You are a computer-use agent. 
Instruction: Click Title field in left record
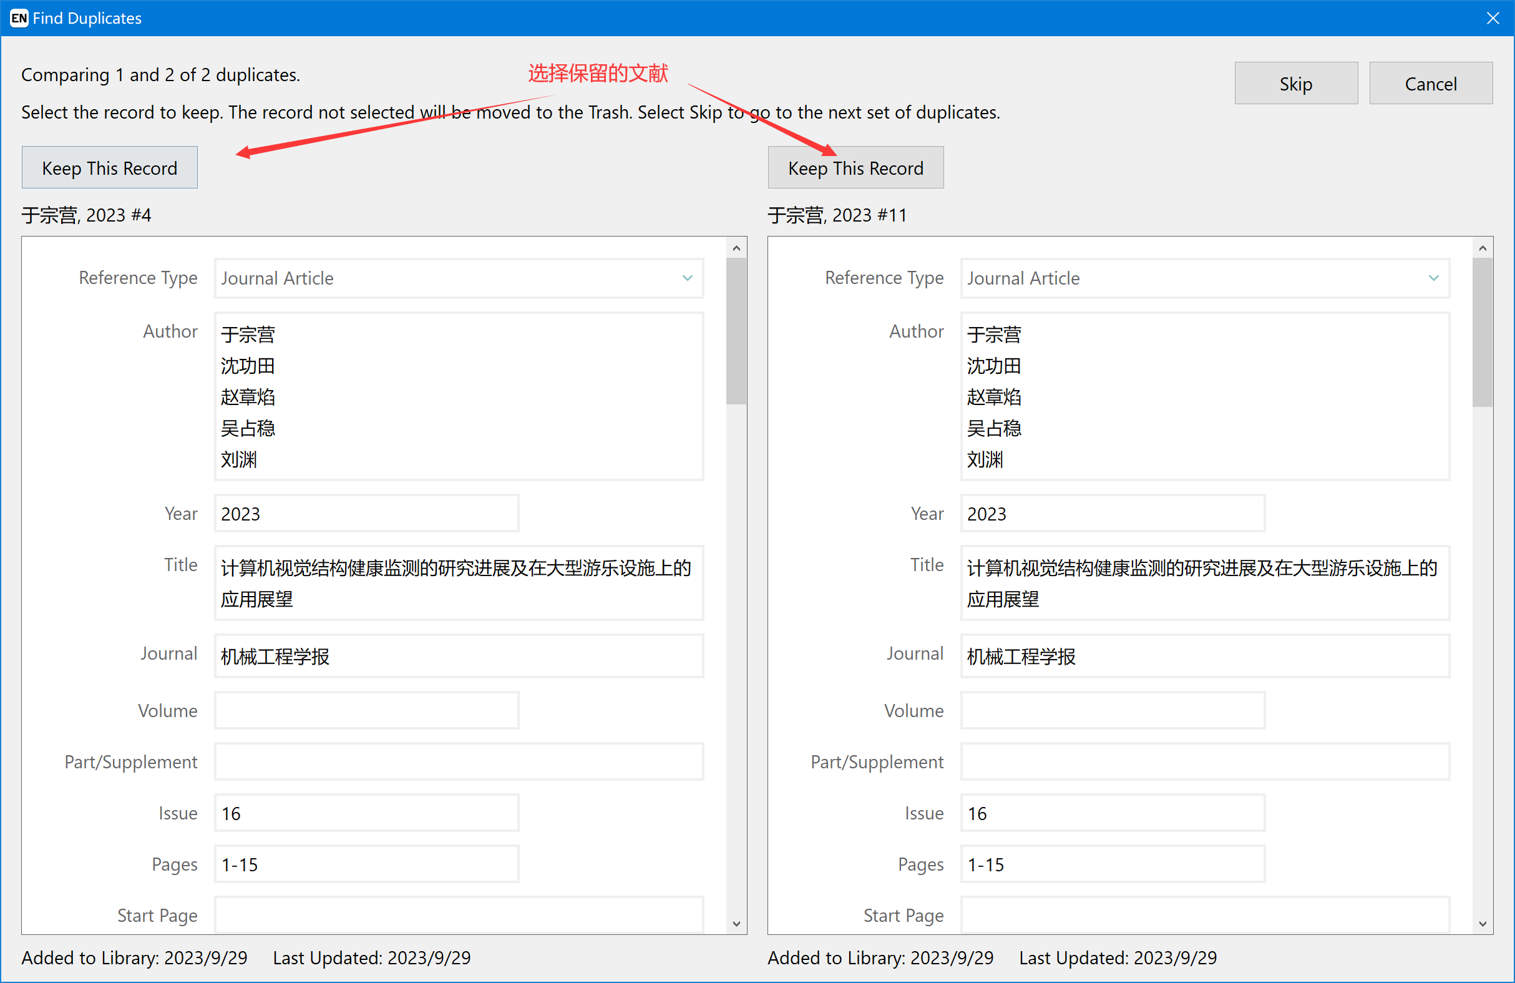459,582
